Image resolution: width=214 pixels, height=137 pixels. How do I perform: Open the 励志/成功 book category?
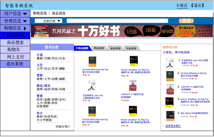pyautogui.click(x=43, y=86)
